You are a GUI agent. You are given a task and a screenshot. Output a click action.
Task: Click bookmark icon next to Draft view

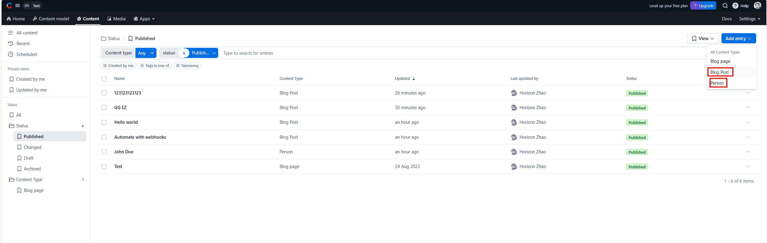(x=19, y=158)
